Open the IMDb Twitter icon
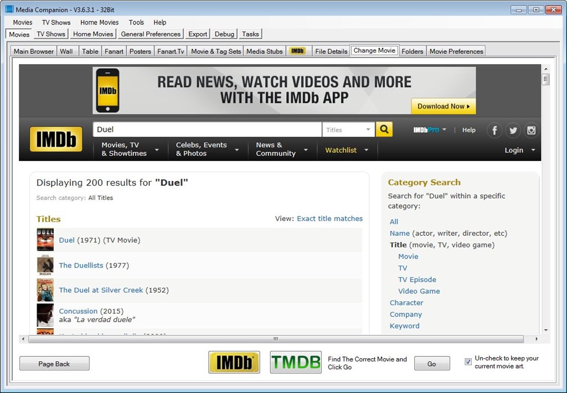 point(513,130)
